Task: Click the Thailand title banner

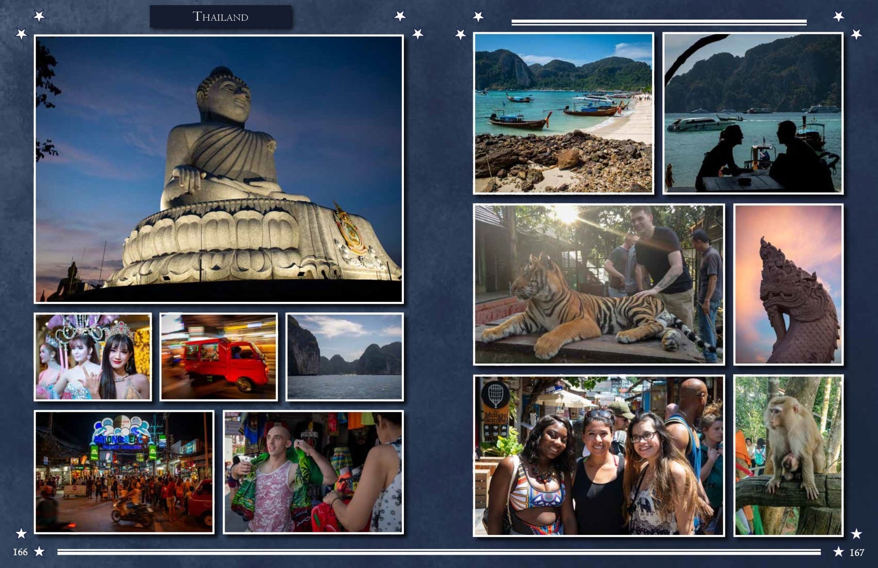Action: point(221,17)
